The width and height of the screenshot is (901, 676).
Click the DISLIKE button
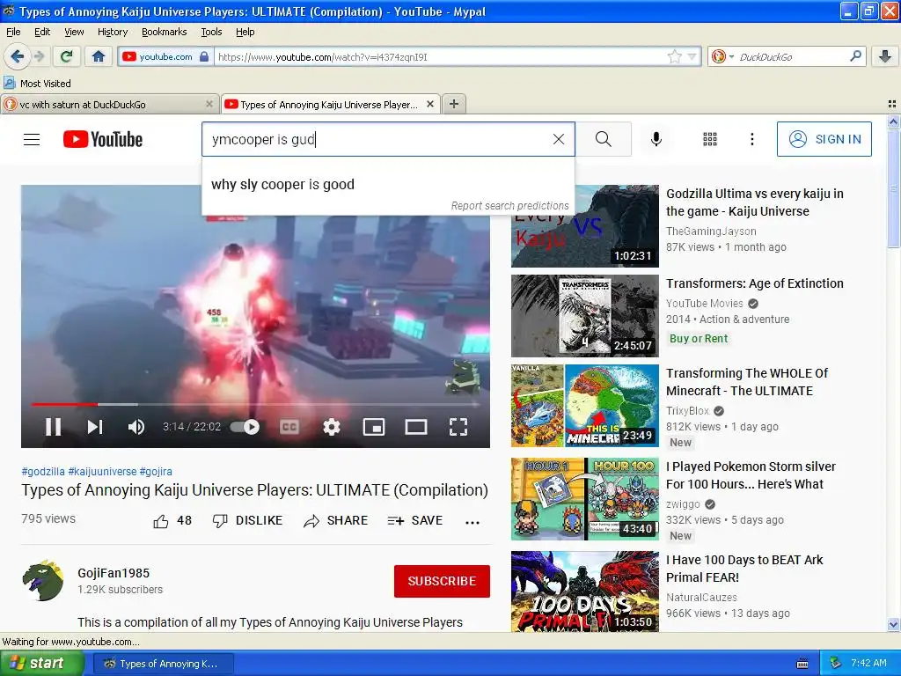[x=247, y=521]
